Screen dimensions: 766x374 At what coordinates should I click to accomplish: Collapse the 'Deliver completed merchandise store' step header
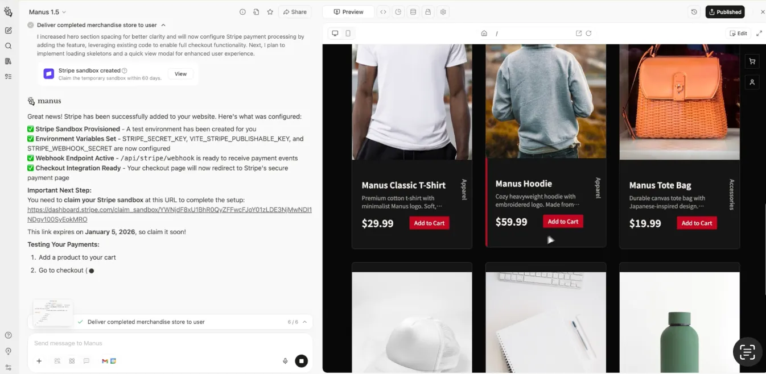point(163,25)
